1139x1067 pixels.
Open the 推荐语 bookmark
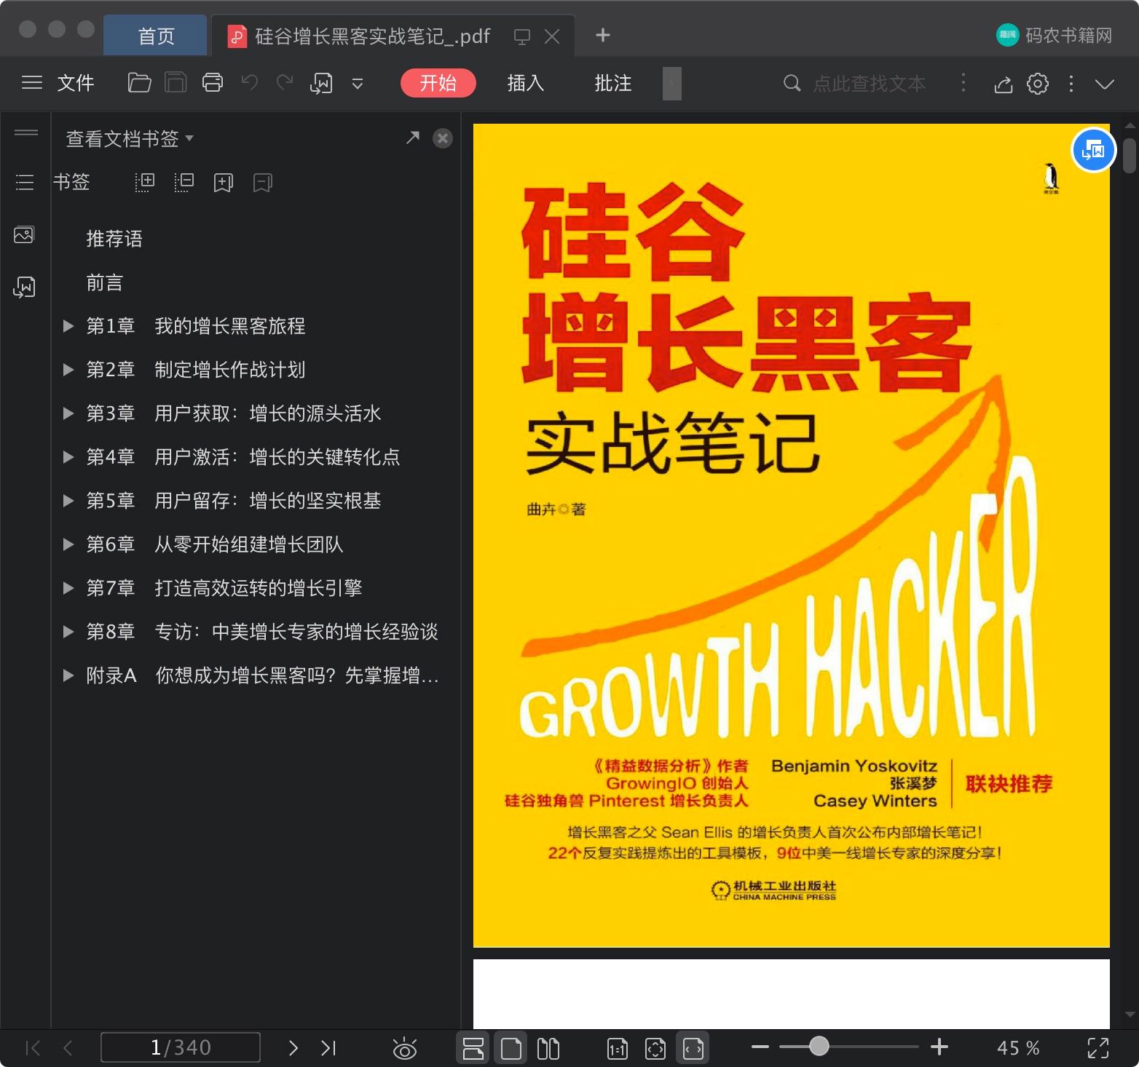pos(114,239)
